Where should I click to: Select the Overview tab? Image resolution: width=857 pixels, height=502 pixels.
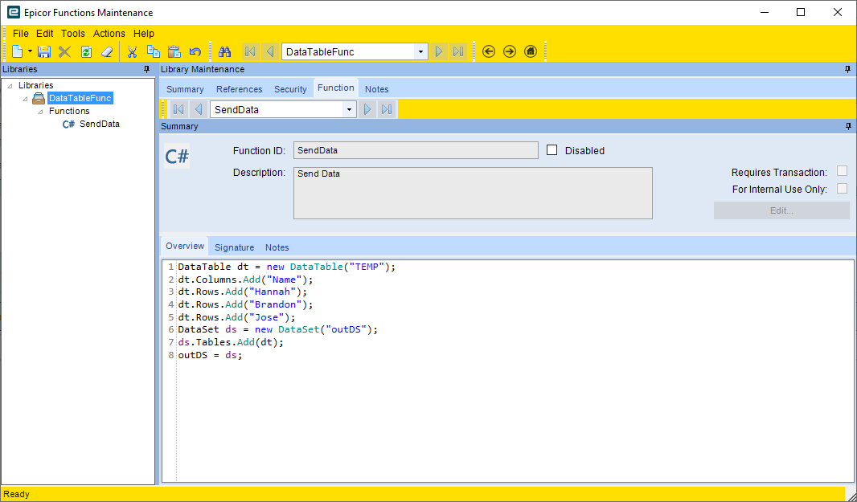click(185, 246)
